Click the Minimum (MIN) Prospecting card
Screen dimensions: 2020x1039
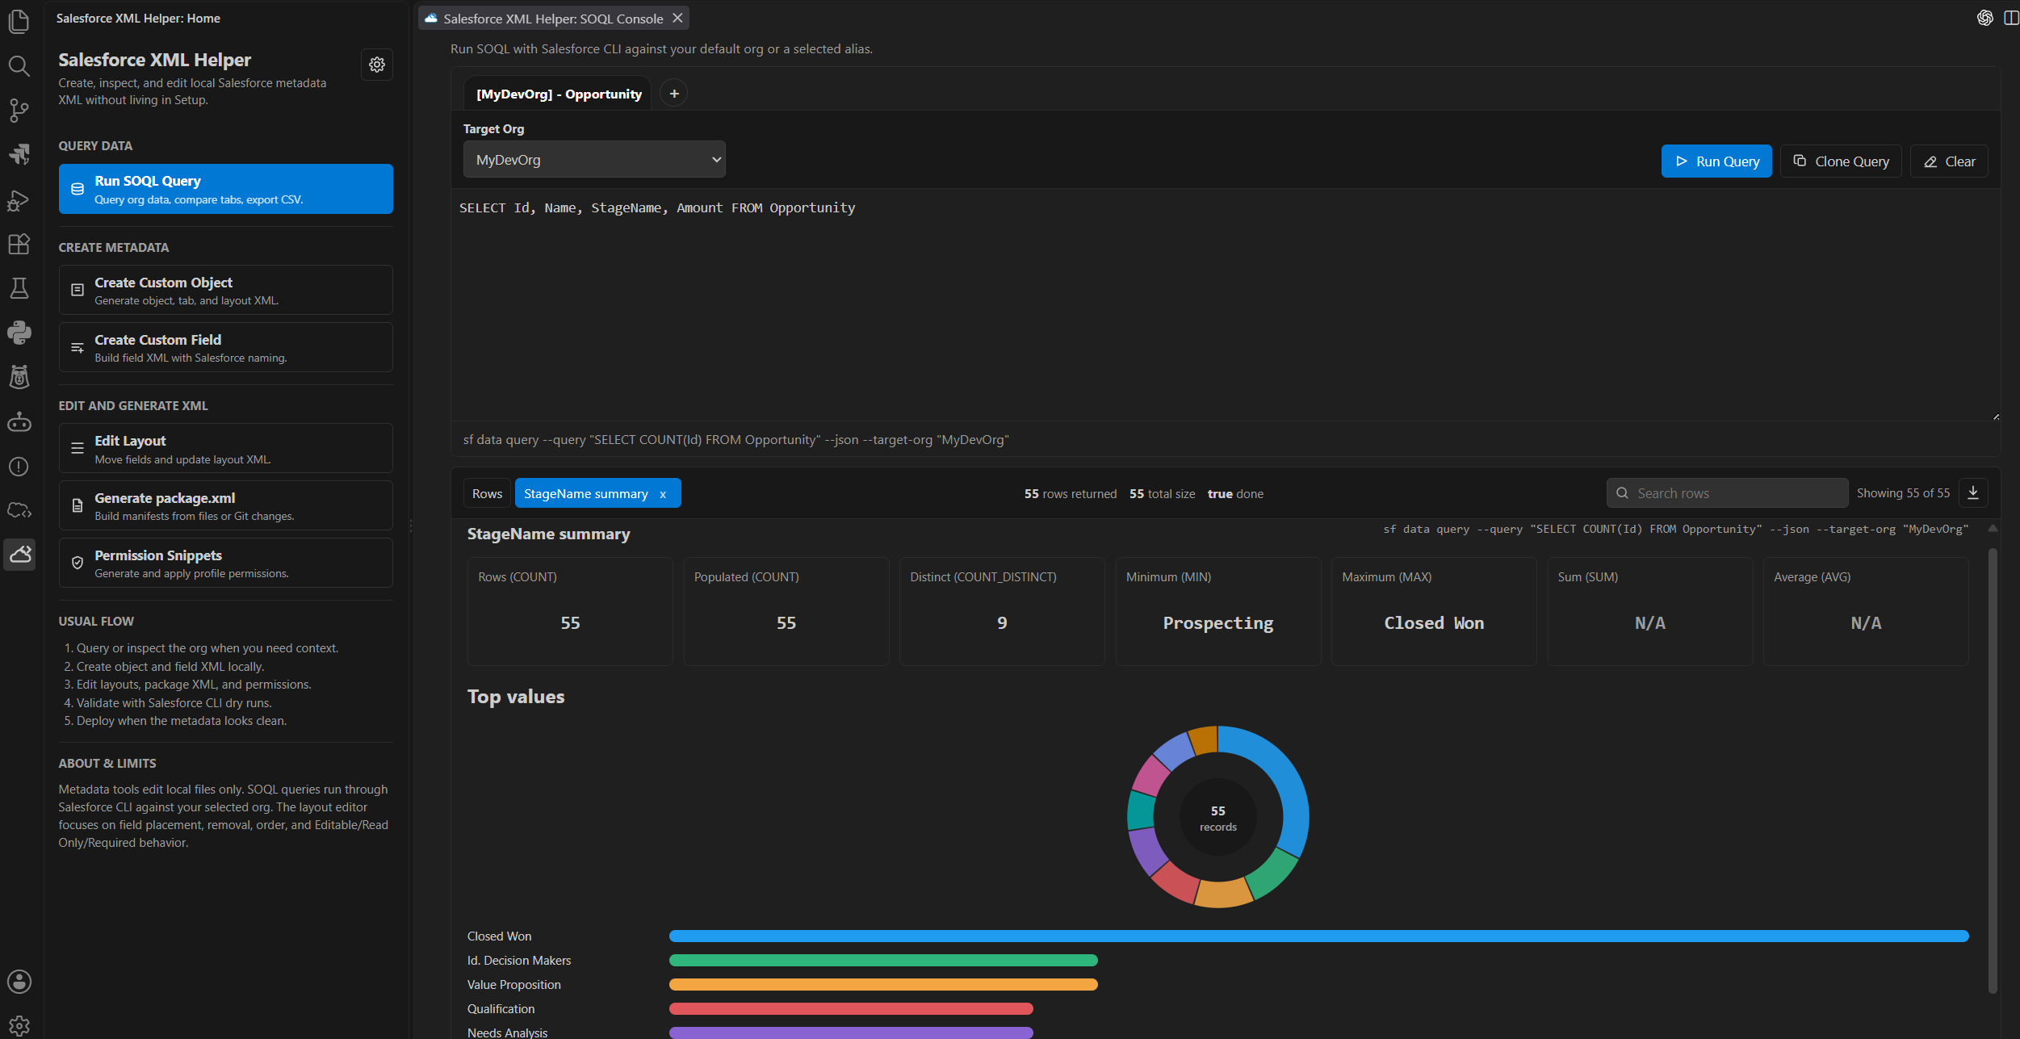click(x=1218, y=611)
